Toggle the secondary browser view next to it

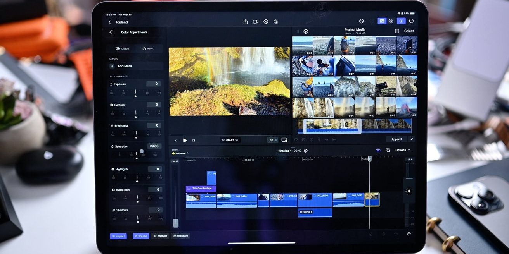391,21
